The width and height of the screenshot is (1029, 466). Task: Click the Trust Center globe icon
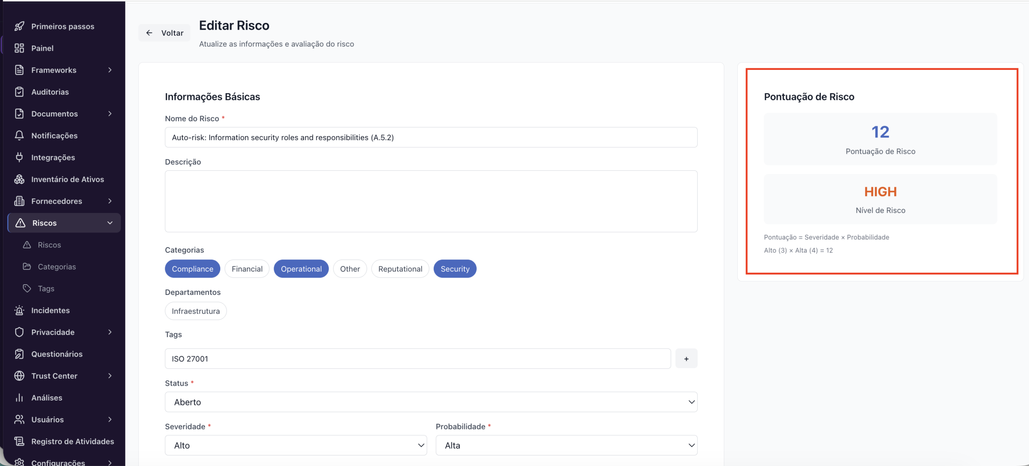[x=19, y=376]
